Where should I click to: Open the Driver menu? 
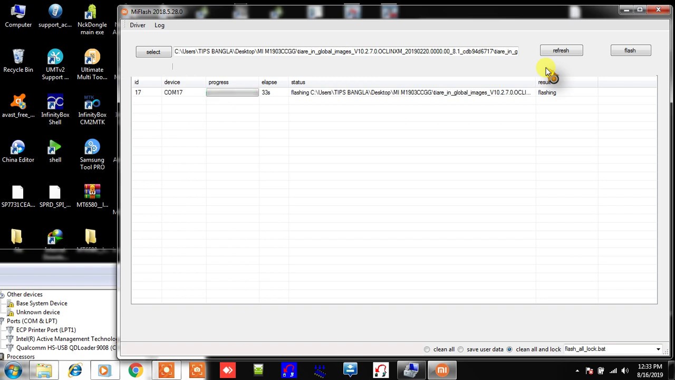(138, 25)
